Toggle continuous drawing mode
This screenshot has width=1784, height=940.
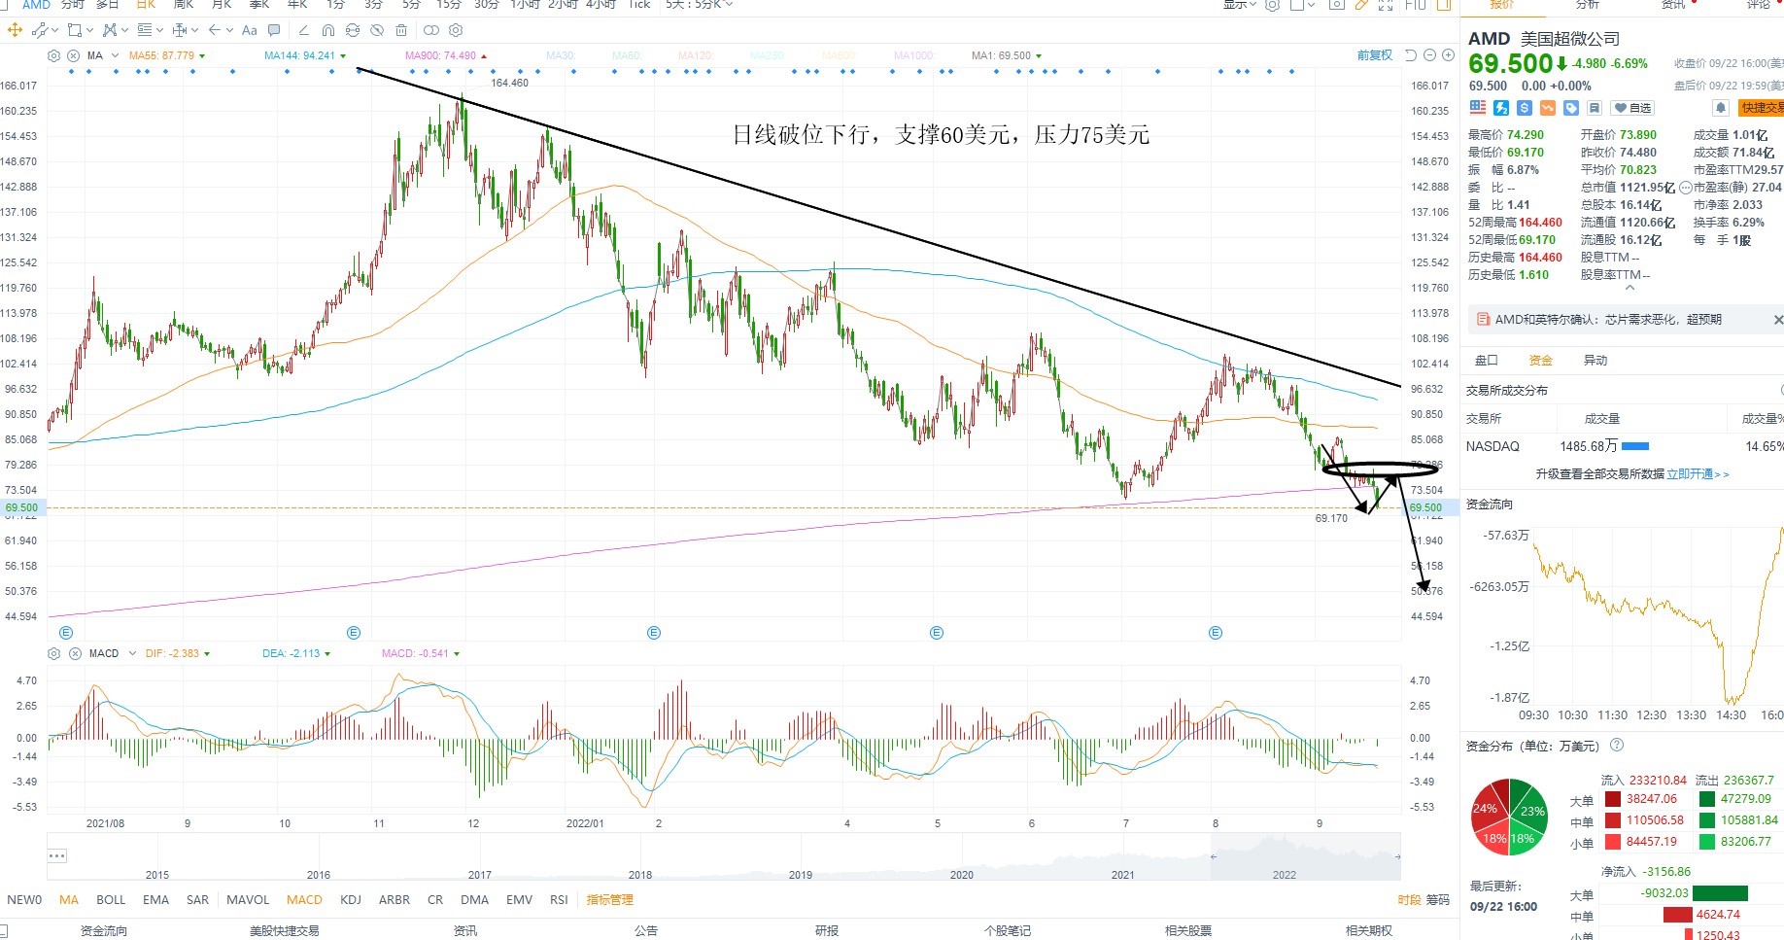click(353, 30)
